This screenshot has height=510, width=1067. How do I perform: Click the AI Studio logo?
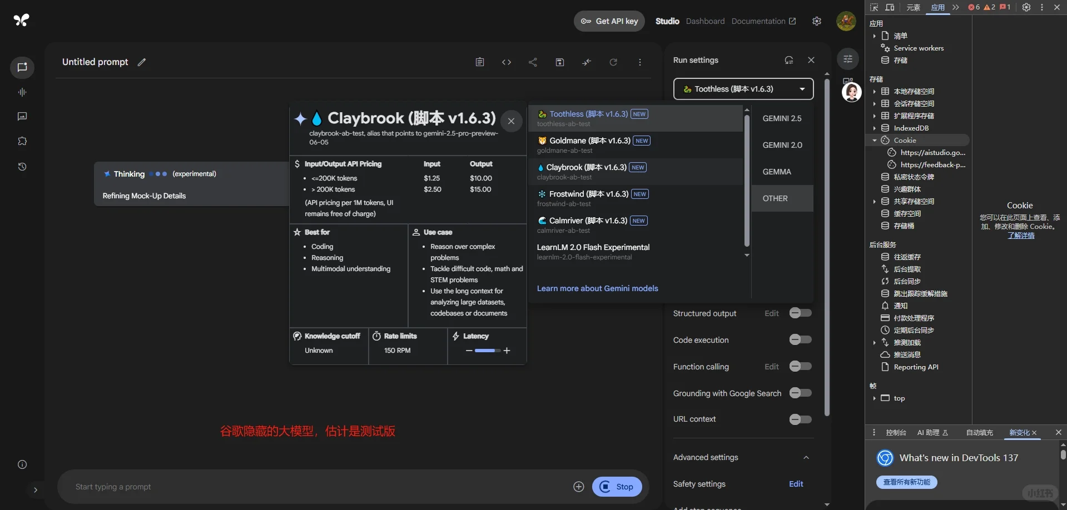click(21, 21)
